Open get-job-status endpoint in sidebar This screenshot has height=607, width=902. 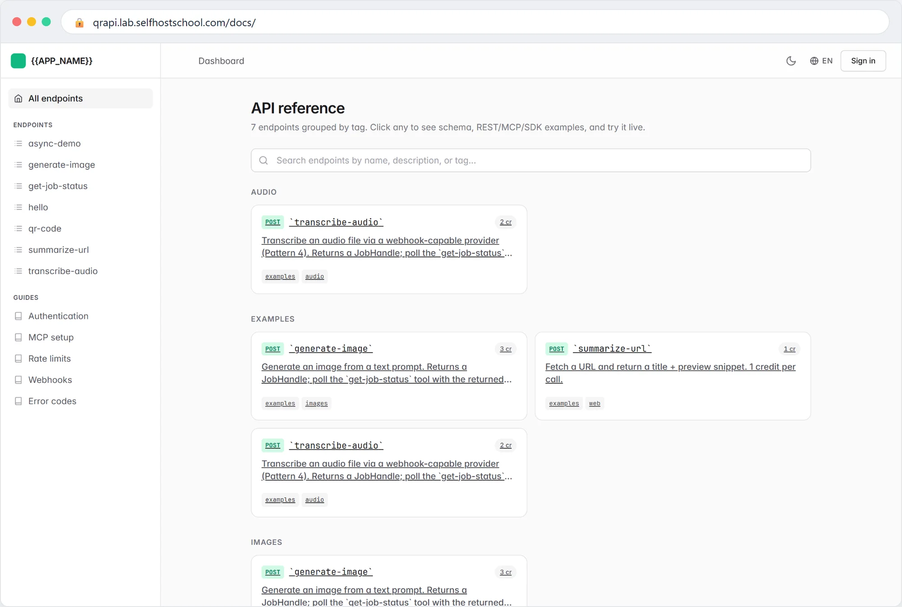tap(58, 186)
